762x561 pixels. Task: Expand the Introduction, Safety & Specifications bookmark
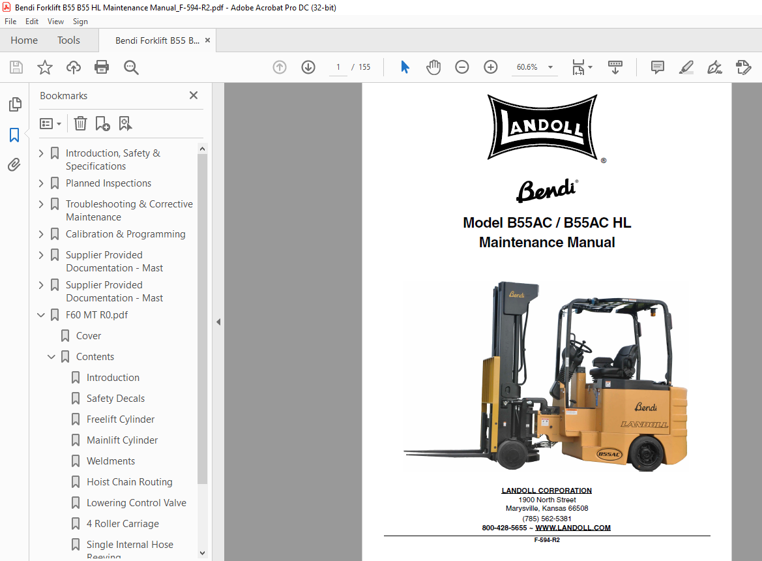pyautogui.click(x=41, y=153)
